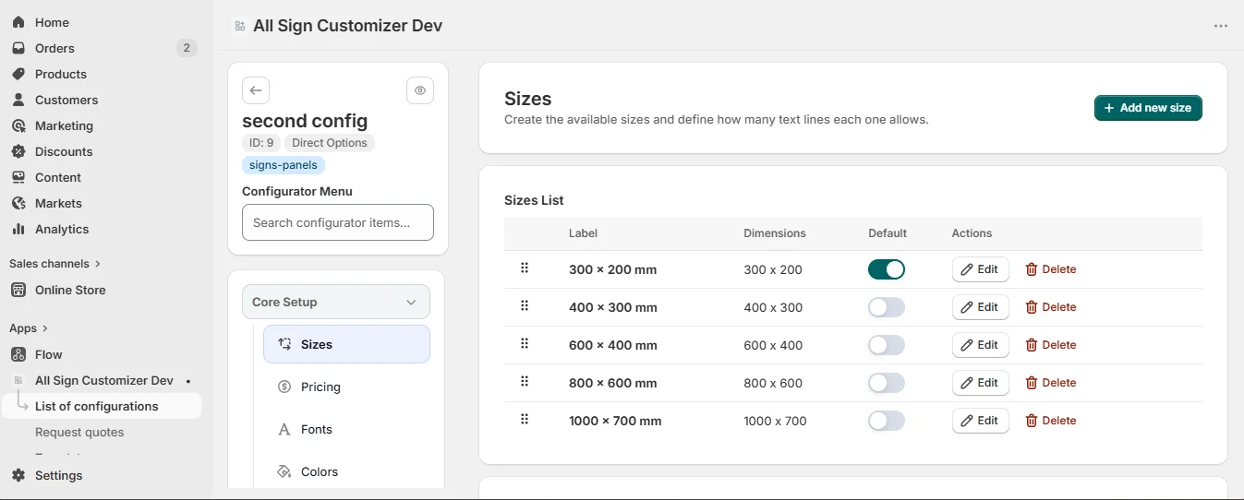1244x500 pixels.
Task: Click the Pricing dollar icon
Action: 284,387
